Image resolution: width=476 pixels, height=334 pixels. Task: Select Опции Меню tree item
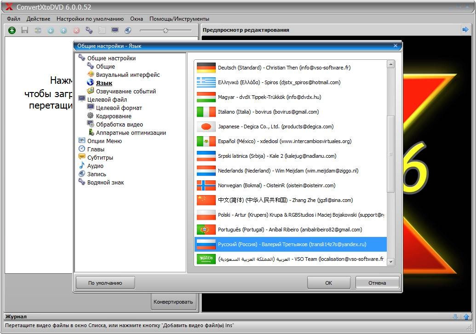[104, 141]
